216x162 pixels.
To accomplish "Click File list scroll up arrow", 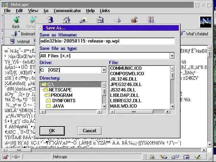I will (172, 69).
